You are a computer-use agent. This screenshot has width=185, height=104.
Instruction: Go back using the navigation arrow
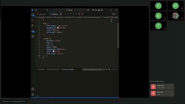point(47,10)
